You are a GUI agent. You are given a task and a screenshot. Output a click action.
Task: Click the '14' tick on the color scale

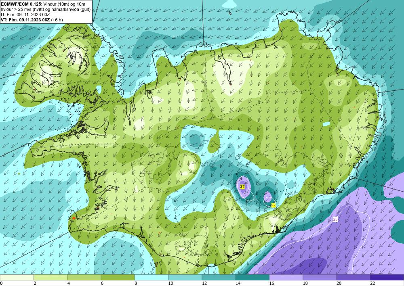(238, 283)
